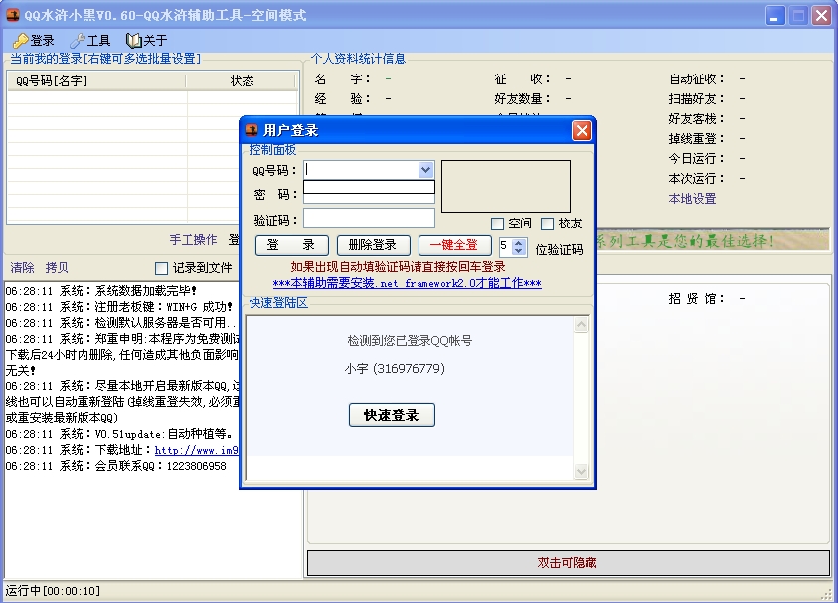Close the 用户登录 dialog
Viewport: 838px width, 603px height.
pos(582,130)
